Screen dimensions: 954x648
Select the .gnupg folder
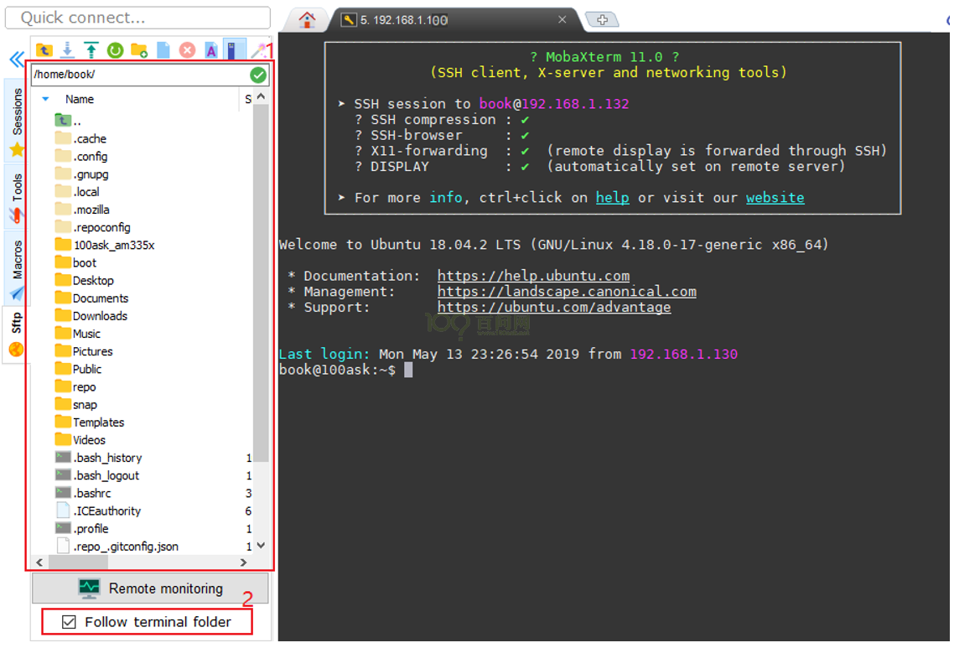pos(81,174)
